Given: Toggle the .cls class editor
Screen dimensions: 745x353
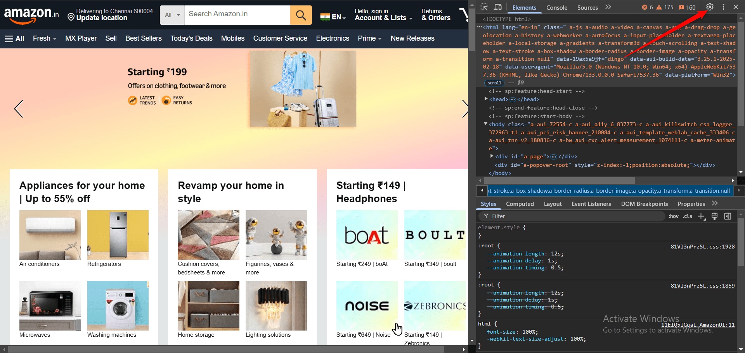Looking at the screenshot, I should tap(687, 216).
